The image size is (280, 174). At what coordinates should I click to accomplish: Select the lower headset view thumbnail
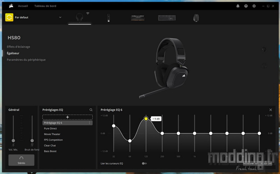(264, 66)
